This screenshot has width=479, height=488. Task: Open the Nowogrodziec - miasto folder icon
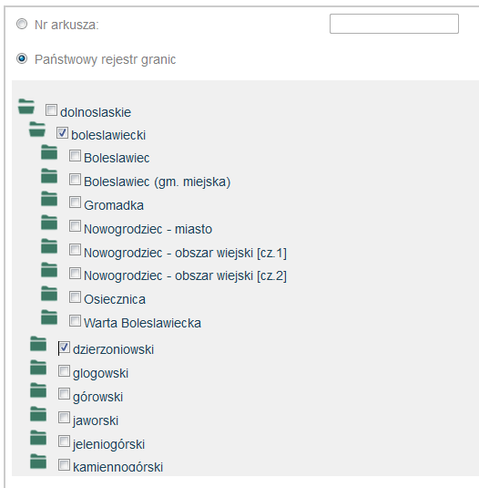click(49, 223)
